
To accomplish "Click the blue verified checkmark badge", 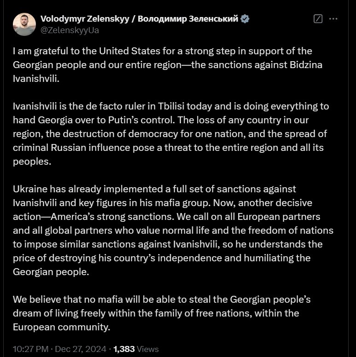I will click(245, 19).
